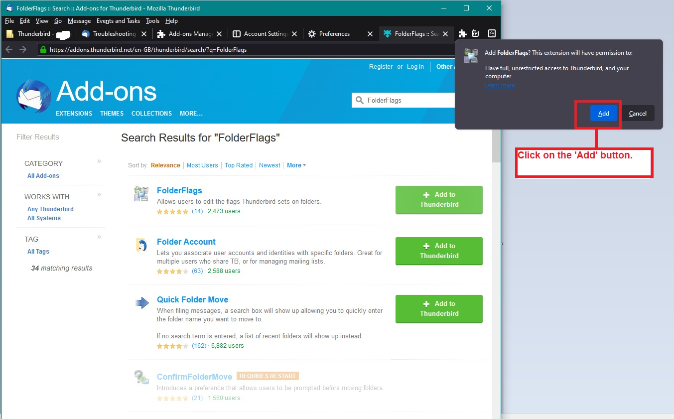The width and height of the screenshot is (674, 419).
Task: Open the Go menu
Action: click(x=58, y=21)
